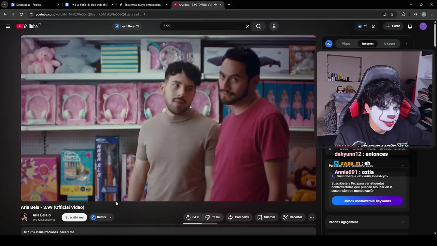Image resolution: width=437 pixels, height=246 pixels.
Task: Click the vidIQ round logo in the side panel
Action: (x=329, y=44)
